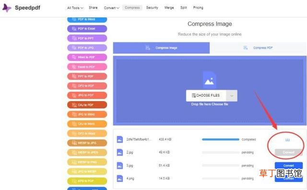
Task: Expand the All Tools dropdown menu
Action: [75, 8]
